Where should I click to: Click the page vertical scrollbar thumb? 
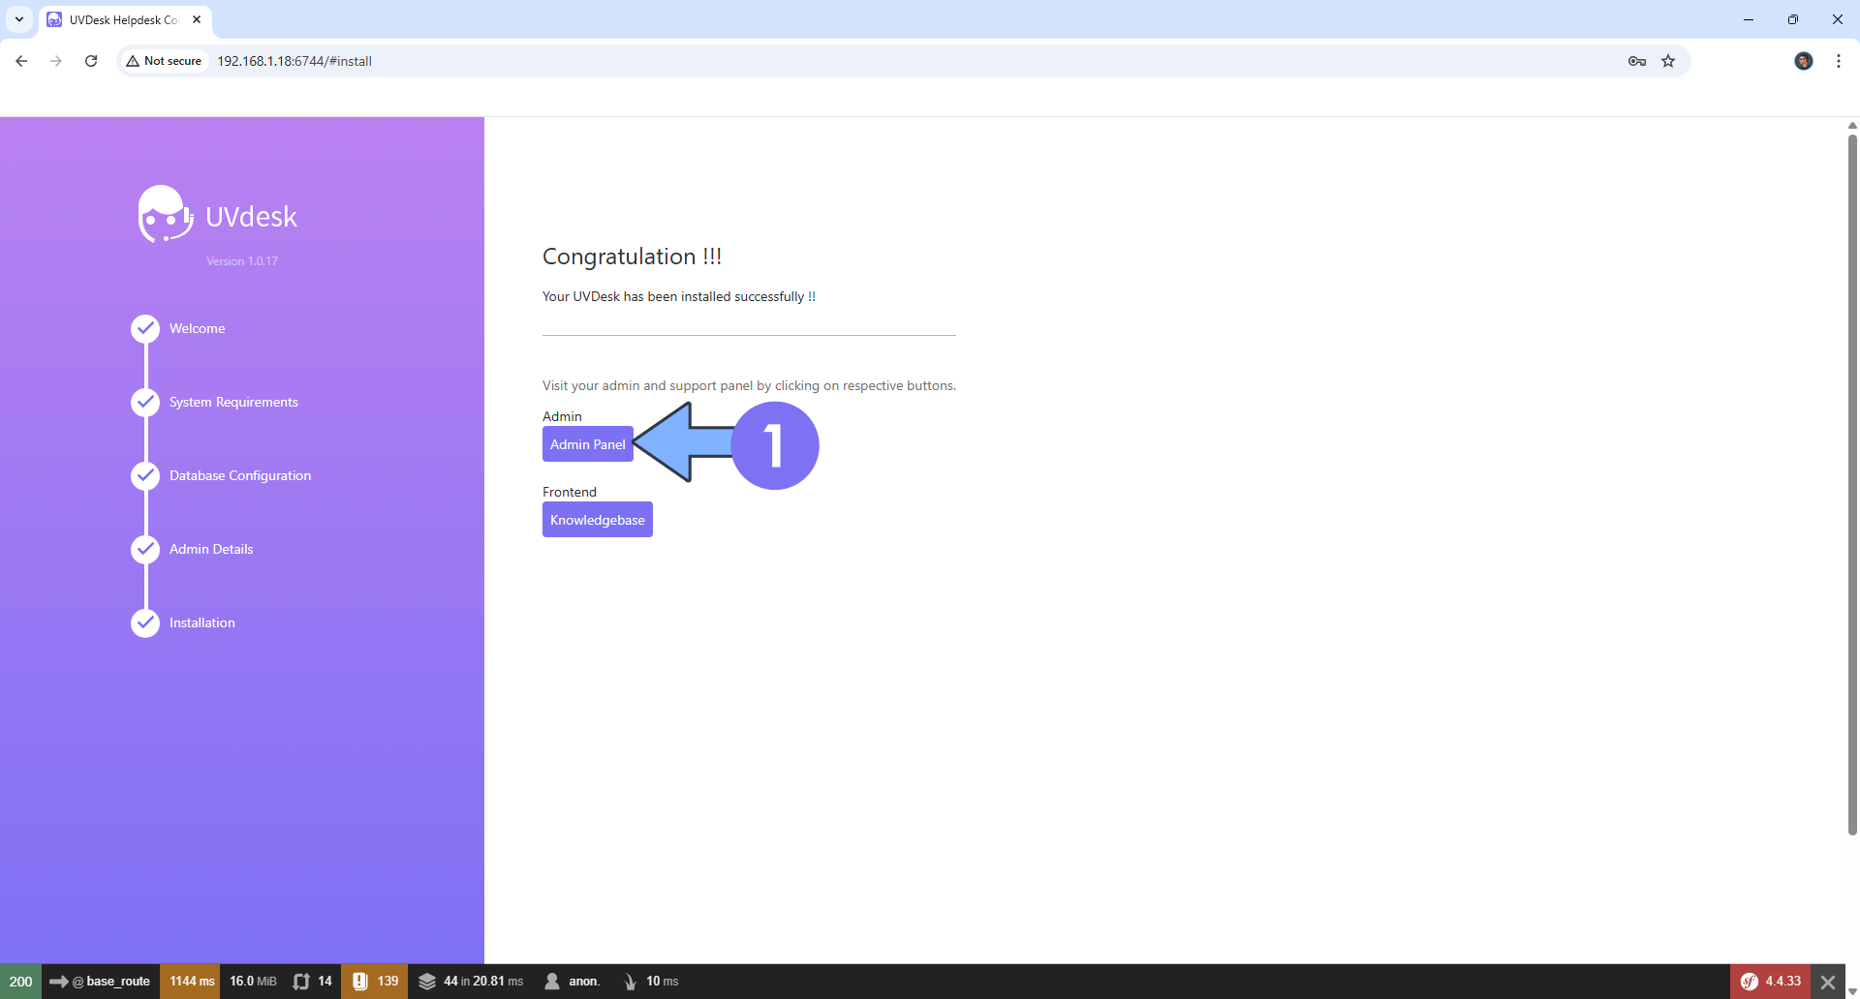click(1852, 484)
